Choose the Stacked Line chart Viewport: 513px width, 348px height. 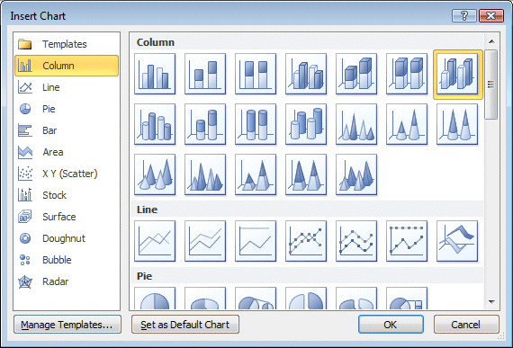205,241
